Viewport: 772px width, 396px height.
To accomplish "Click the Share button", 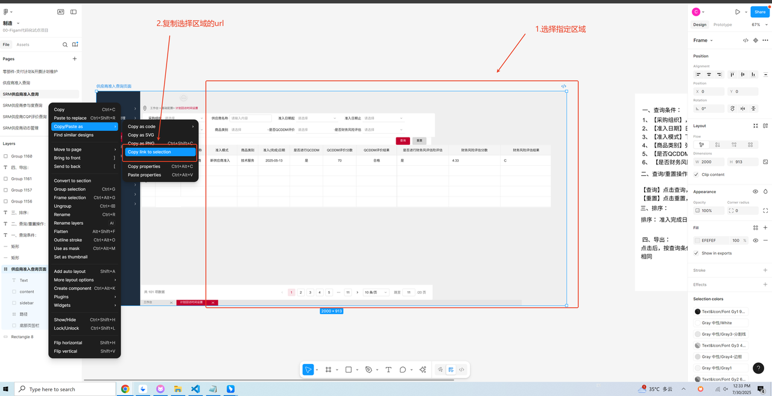I will pyautogui.click(x=759, y=11).
